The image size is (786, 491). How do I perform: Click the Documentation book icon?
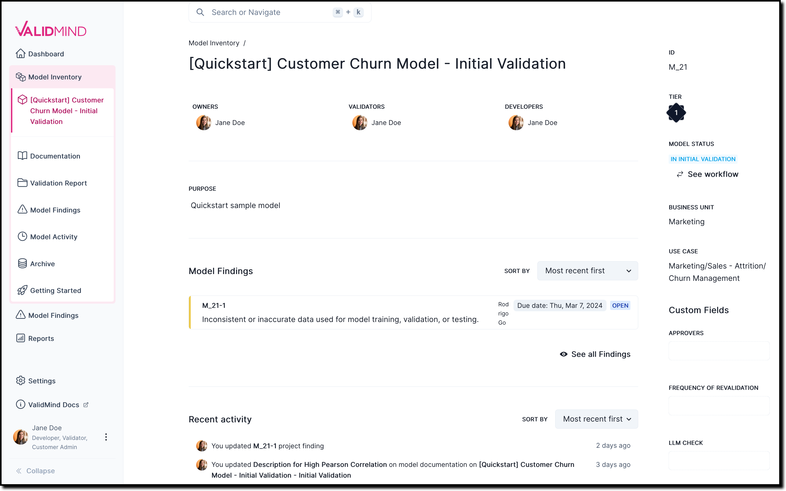(x=21, y=156)
